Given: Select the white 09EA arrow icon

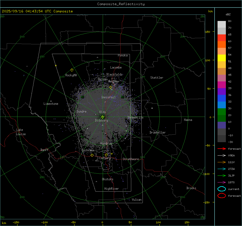Looking at the screenshot, I should [222, 156].
